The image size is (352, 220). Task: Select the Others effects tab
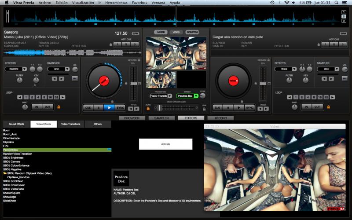pyautogui.click(x=98, y=124)
